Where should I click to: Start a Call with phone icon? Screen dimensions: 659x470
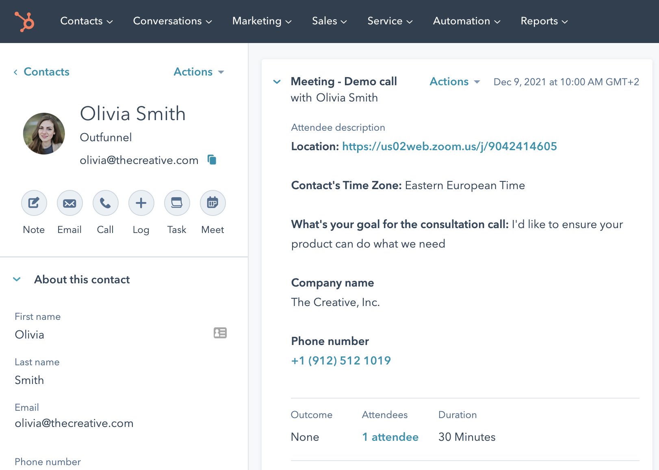click(x=105, y=203)
